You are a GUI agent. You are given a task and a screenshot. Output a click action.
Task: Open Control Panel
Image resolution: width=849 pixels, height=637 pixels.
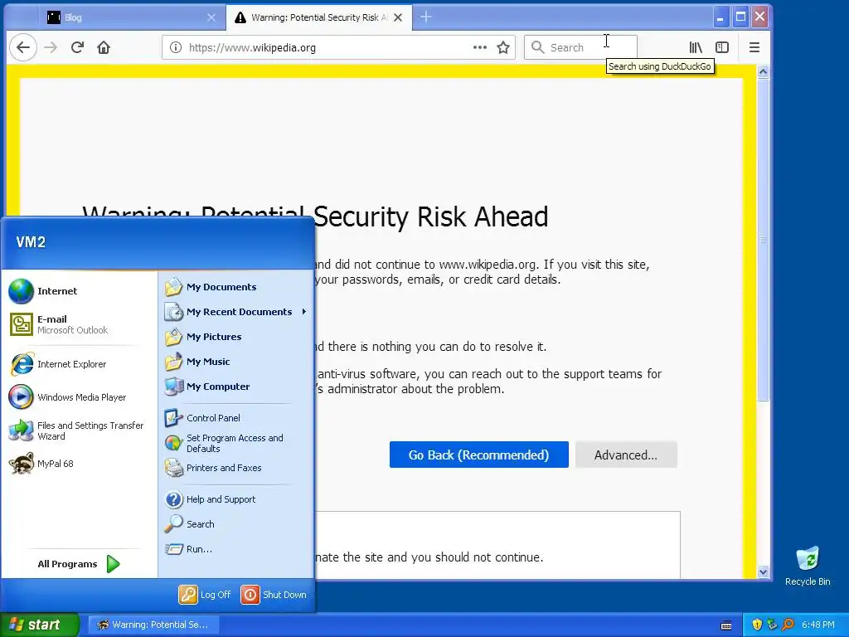point(236,418)
